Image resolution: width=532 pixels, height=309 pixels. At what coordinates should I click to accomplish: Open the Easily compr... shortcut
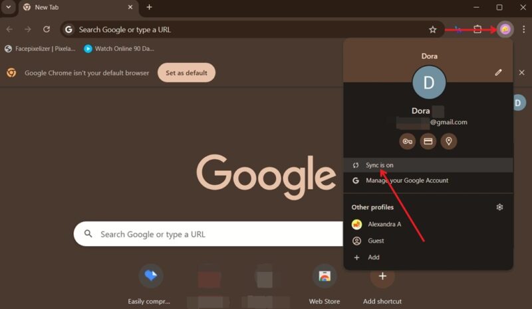150,285
